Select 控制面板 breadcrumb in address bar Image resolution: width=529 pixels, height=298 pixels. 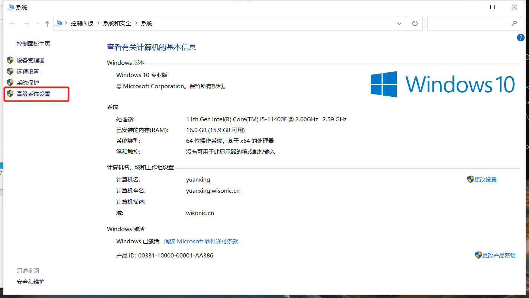(x=82, y=23)
